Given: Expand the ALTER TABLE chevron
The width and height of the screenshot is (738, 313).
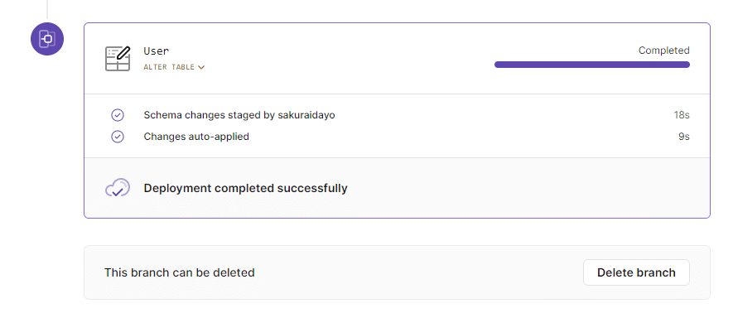Looking at the screenshot, I should pyautogui.click(x=201, y=67).
